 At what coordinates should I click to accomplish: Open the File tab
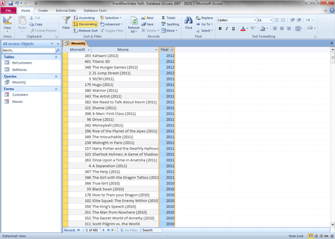(8, 10)
